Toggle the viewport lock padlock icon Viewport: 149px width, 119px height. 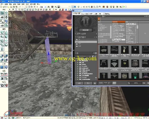tap(54, 10)
